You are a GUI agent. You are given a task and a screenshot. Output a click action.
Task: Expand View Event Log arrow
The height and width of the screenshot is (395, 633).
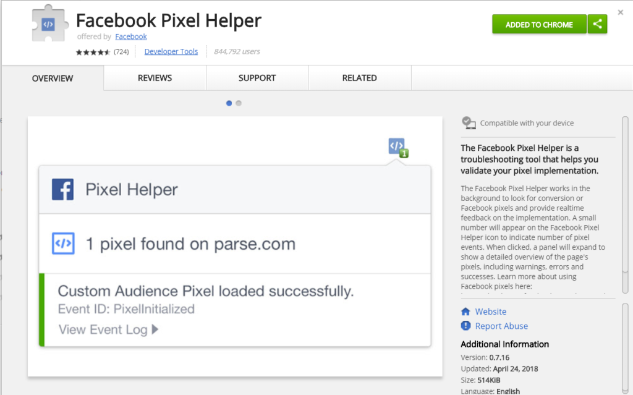[x=155, y=329]
